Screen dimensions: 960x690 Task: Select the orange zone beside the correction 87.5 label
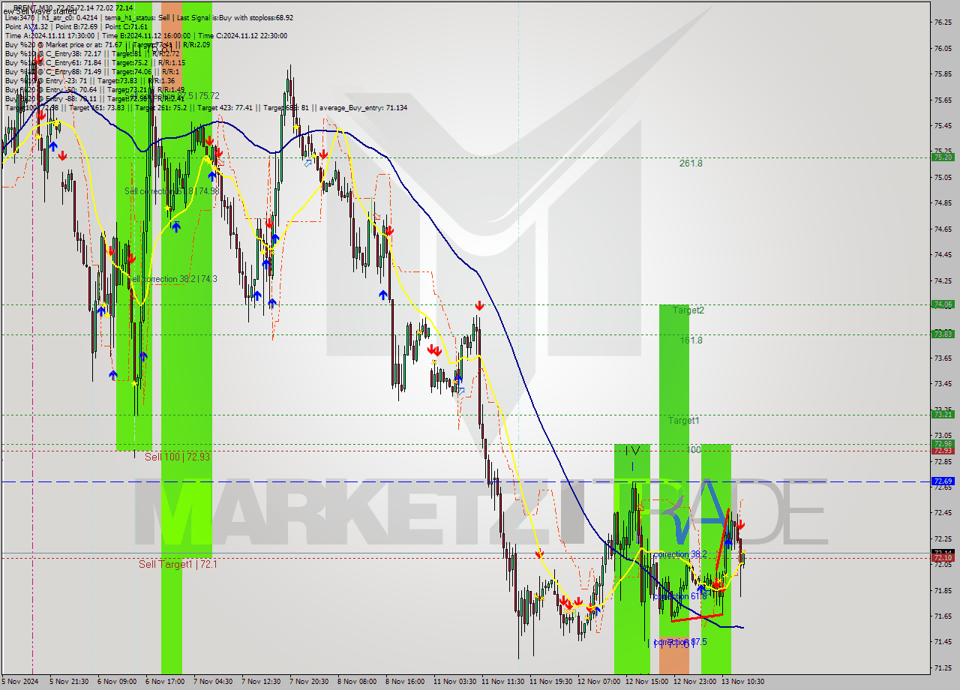(673, 654)
